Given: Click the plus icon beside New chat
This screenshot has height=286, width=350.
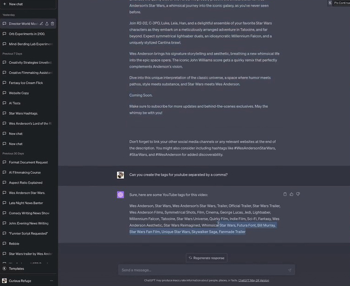Looking at the screenshot, I should pyautogui.click(x=5, y=4).
